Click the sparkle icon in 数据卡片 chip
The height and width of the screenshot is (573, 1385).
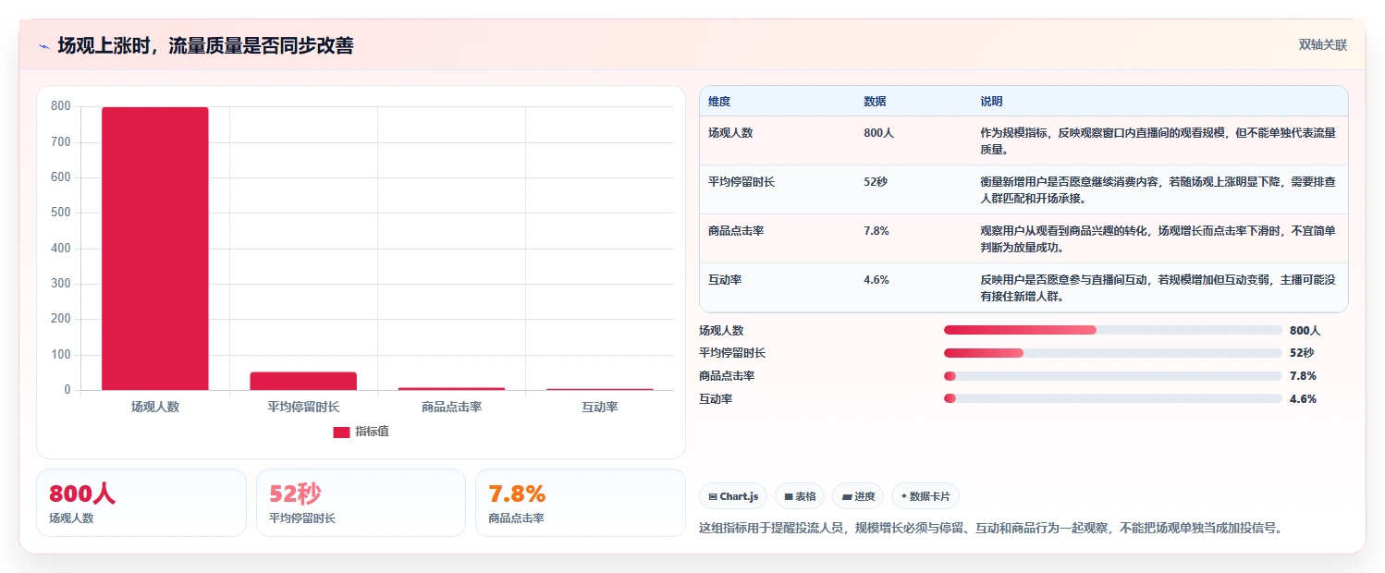(903, 496)
